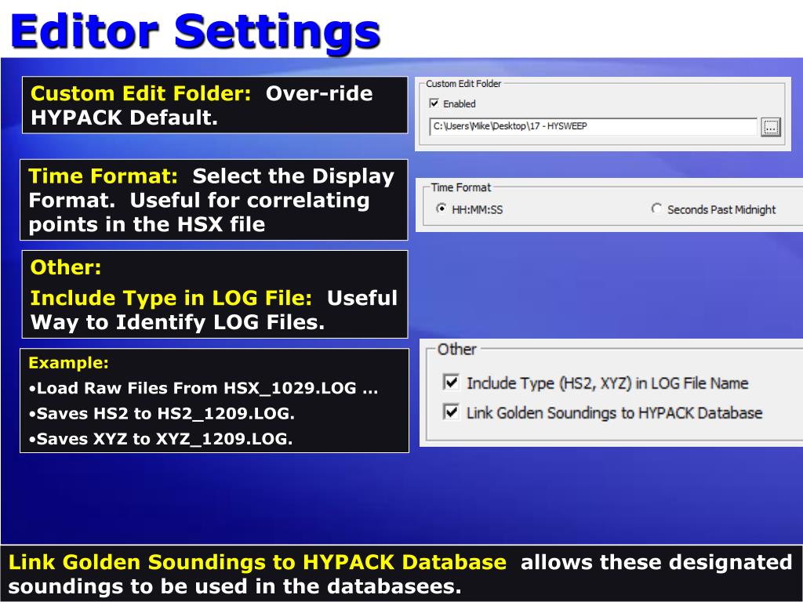The image size is (803, 602).
Task: Select the HH:MM:SS time format radio
Action: 441,209
